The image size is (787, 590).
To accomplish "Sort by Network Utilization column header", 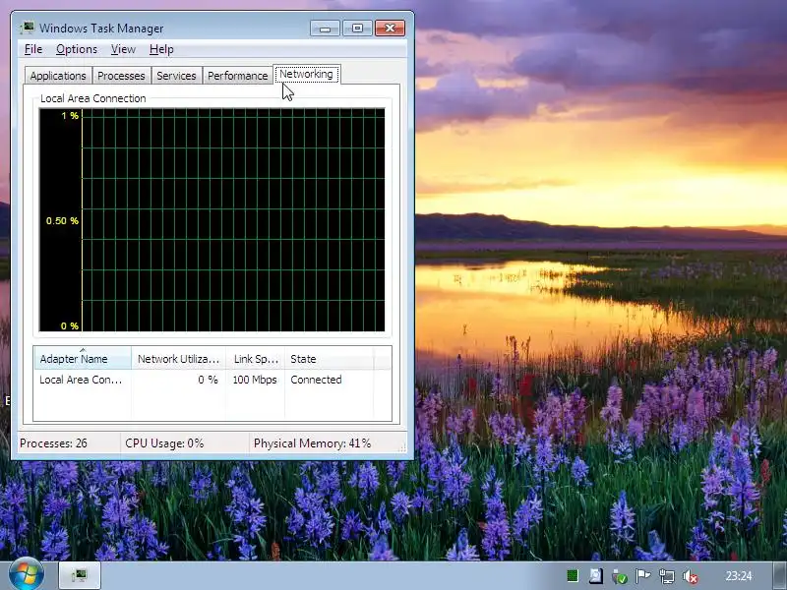I will click(178, 359).
